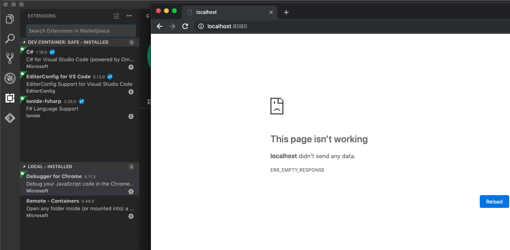This screenshot has height=250, width=510.
Task: Open the GitLens icon in activity bar
Action: point(10,118)
